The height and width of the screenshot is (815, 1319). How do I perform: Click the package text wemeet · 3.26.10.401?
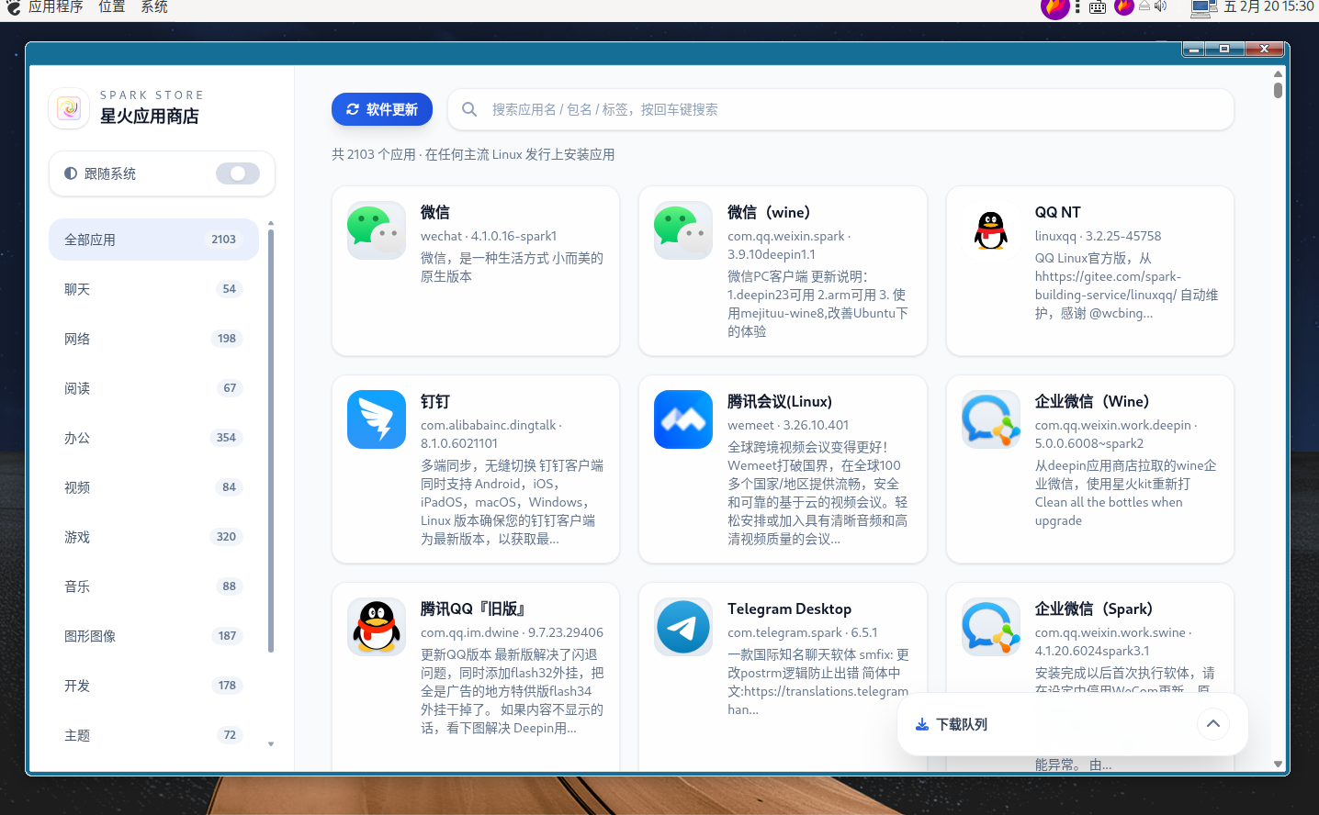tap(788, 425)
